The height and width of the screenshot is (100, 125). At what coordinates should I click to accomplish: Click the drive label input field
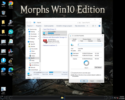pyautogui.click(x=90, y=45)
